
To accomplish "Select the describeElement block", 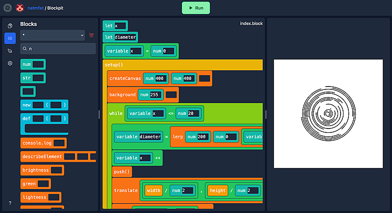I will click(x=42, y=157).
